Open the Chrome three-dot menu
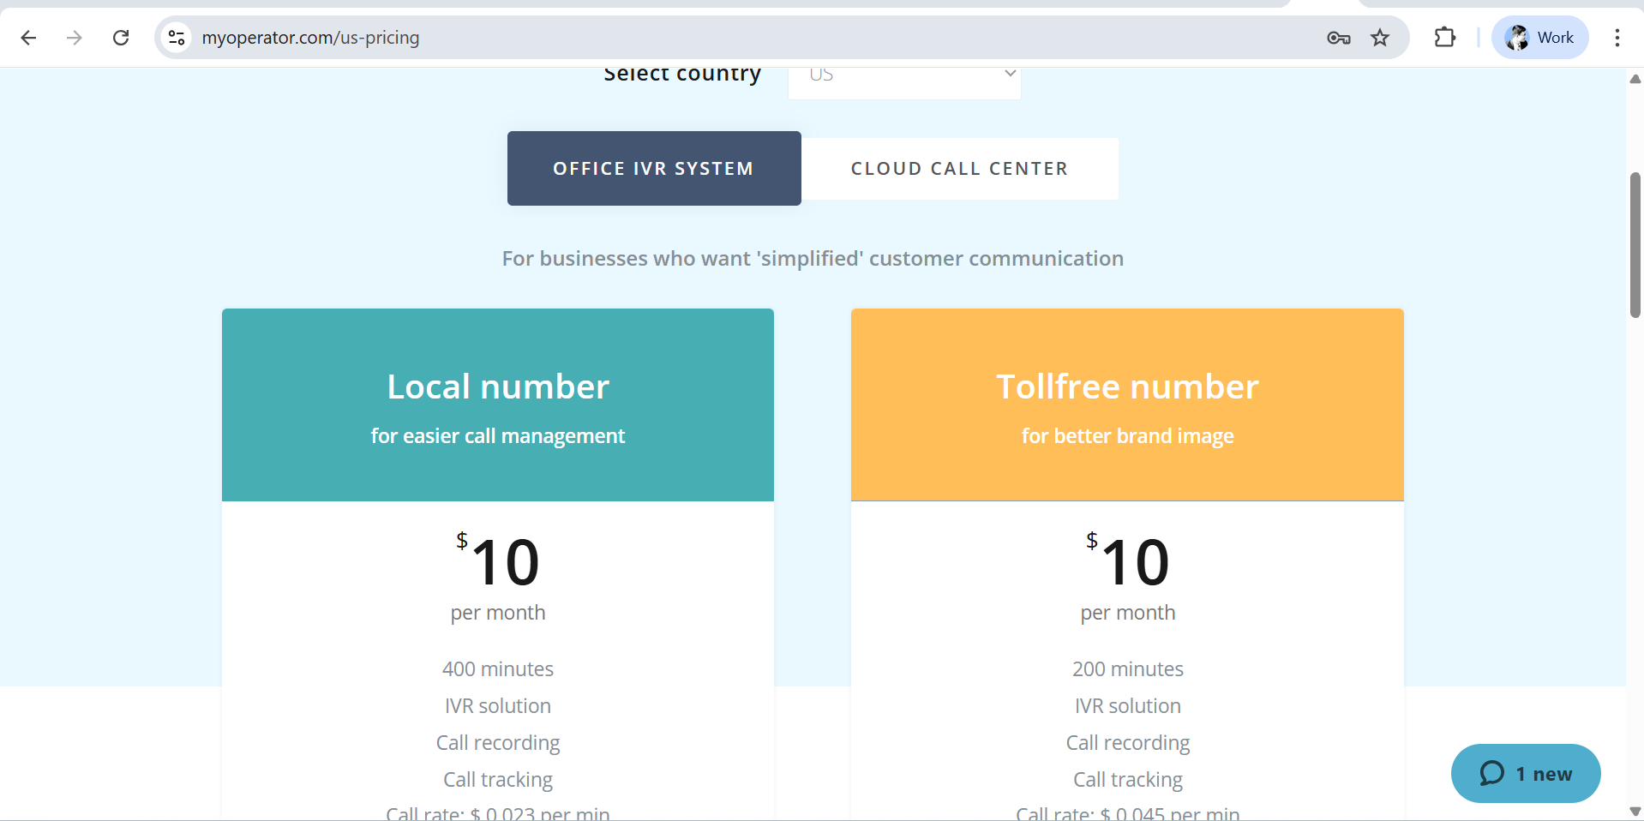The height and width of the screenshot is (821, 1644). pos(1617,38)
